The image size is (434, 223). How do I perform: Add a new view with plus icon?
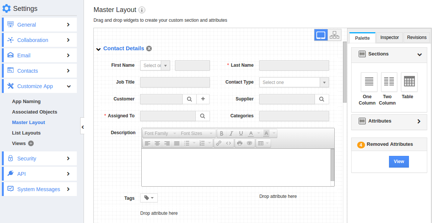pos(31,144)
